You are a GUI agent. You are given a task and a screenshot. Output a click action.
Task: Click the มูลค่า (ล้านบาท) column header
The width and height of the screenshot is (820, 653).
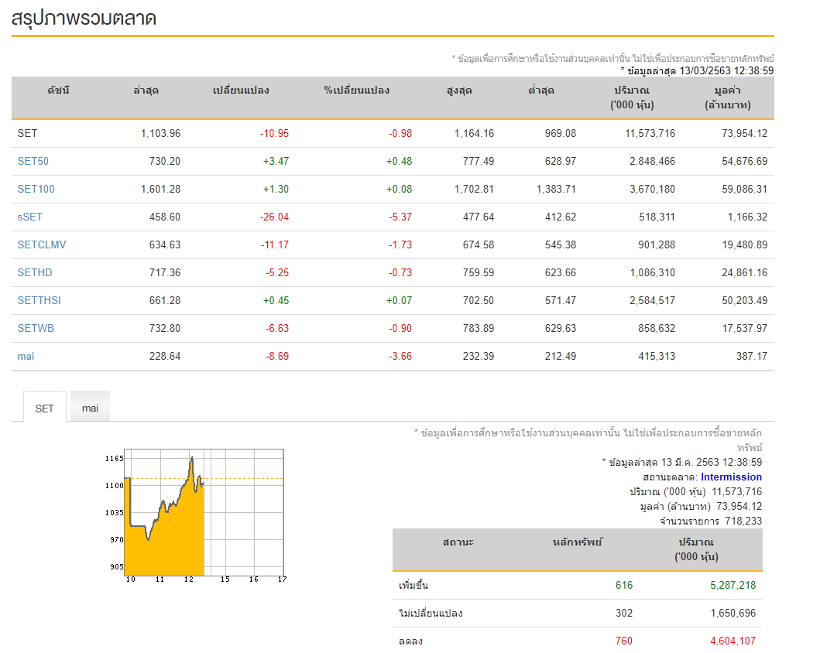[727, 97]
